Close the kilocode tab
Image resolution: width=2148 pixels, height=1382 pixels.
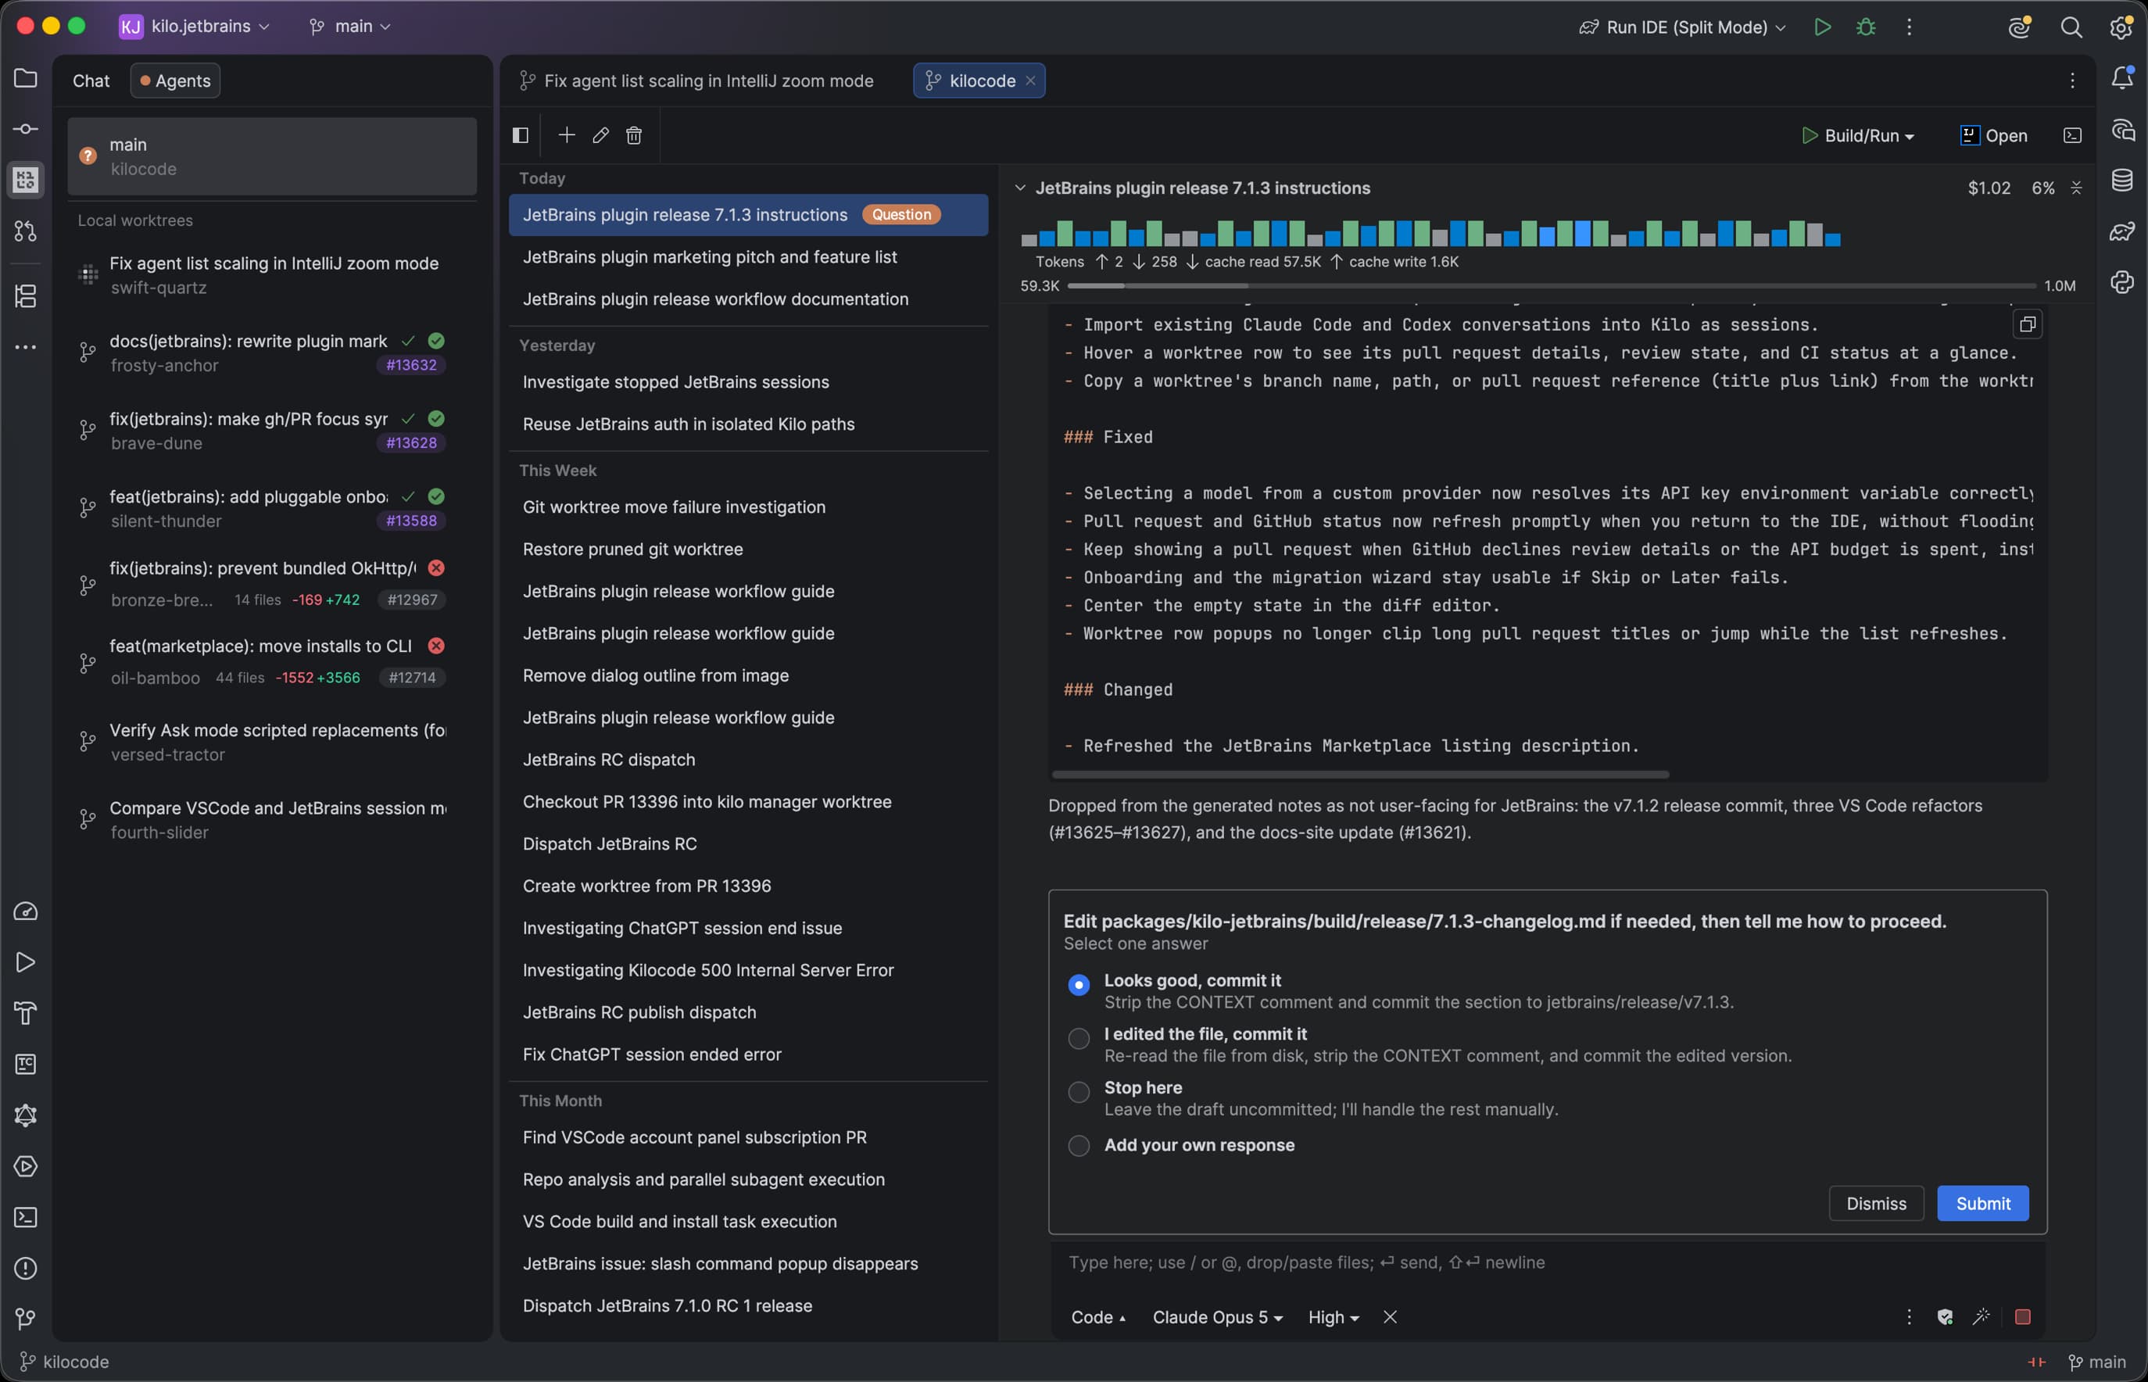(x=1030, y=81)
